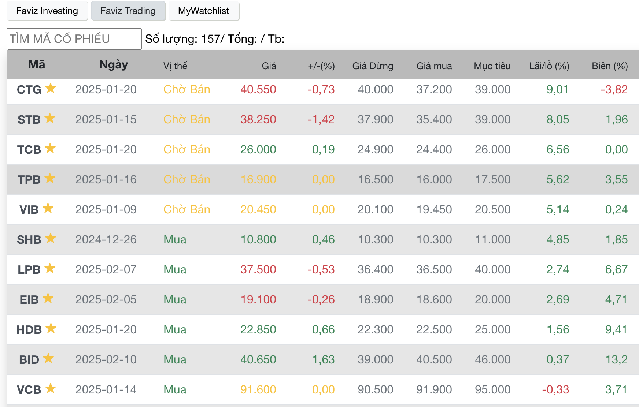
Task: Open the STB stock ticker
Action: pos(29,120)
